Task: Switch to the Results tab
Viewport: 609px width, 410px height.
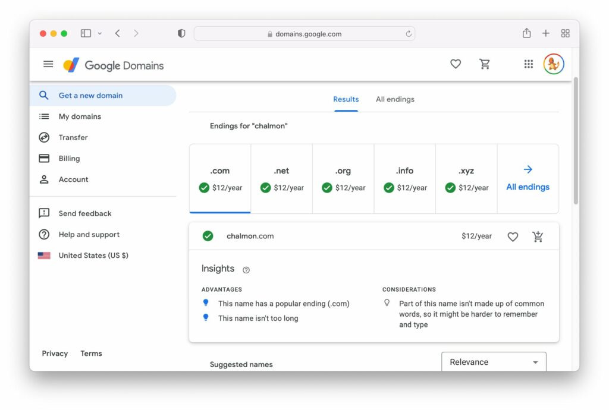Action: [346, 99]
